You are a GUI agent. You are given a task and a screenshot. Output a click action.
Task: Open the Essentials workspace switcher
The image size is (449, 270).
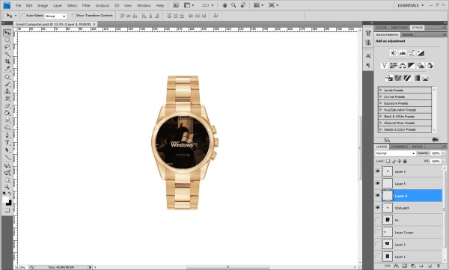click(410, 5)
